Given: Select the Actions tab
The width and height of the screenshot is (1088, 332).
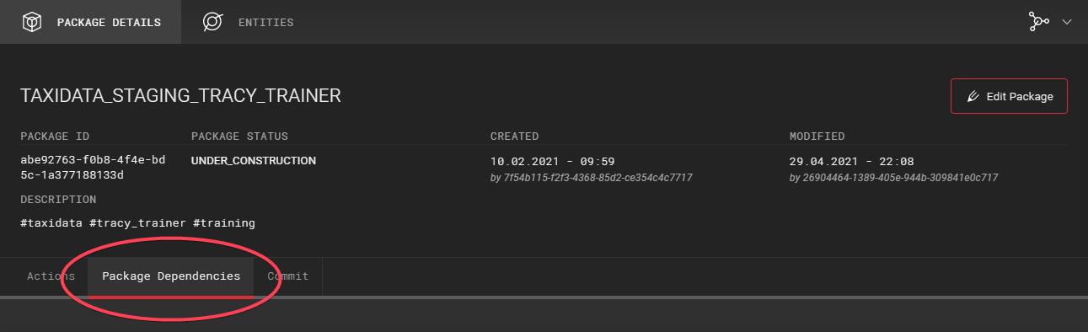Looking at the screenshot, I should click(x=51, y=276).
